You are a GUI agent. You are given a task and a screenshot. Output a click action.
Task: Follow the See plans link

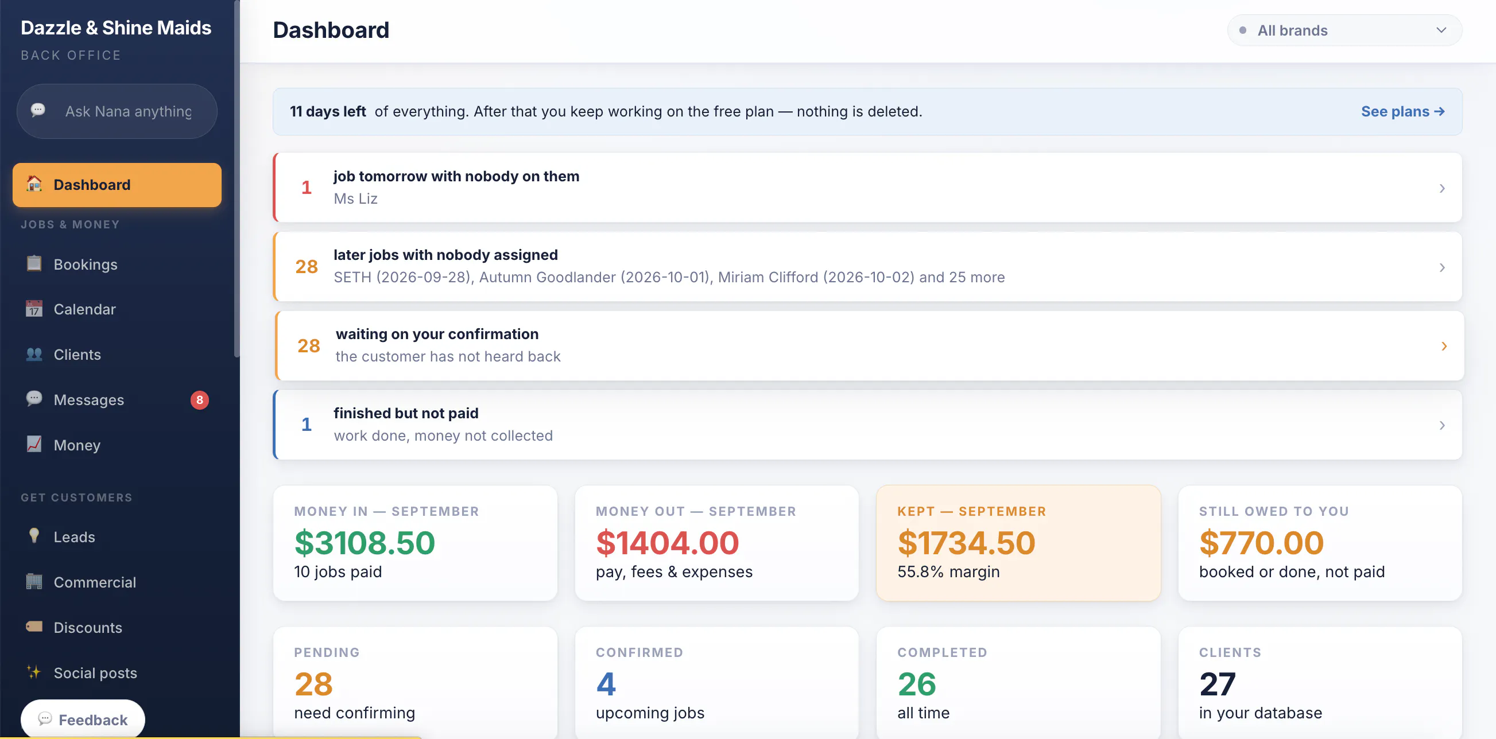coord(1402,111)
